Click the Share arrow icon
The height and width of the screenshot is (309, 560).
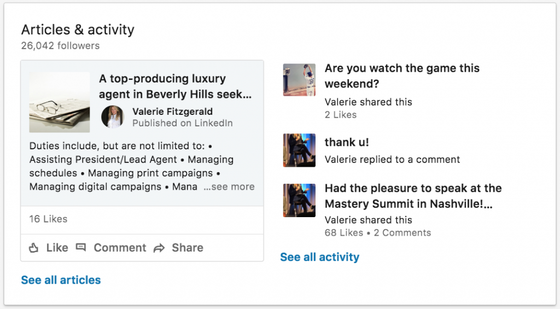pyautogui.click(x=159, y=248)
